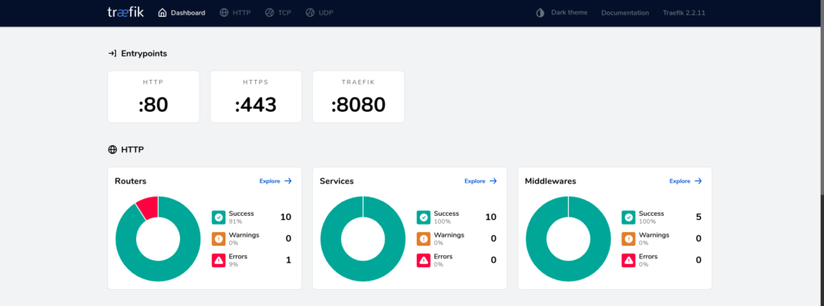The image size is (824, 306).
Task: Select the TRAEFIK :8080 entrypoint card
Action: 358,97
